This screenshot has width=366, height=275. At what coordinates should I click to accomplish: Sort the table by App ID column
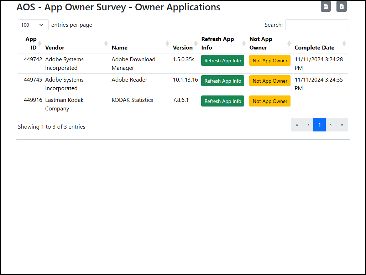point(31,43)
